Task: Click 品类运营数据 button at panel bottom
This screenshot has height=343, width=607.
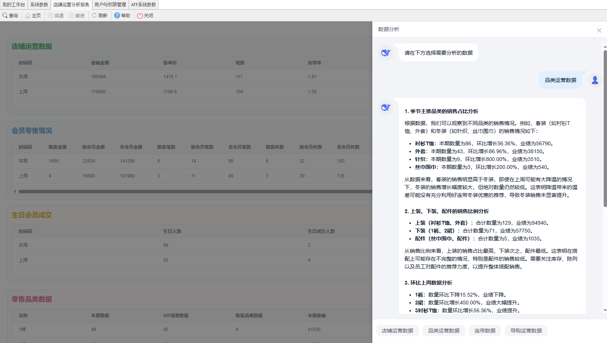Action: pyautogui.click(x=443, y=331)
